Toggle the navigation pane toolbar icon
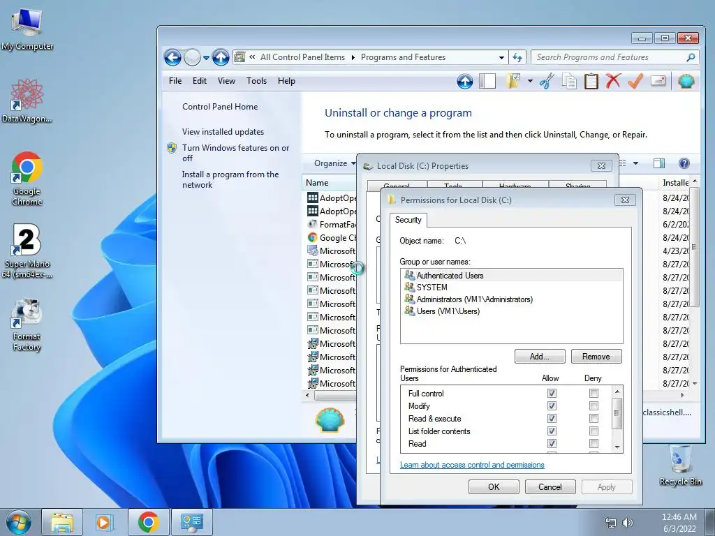Screen dimensions: 715x536 click(487, 82)
